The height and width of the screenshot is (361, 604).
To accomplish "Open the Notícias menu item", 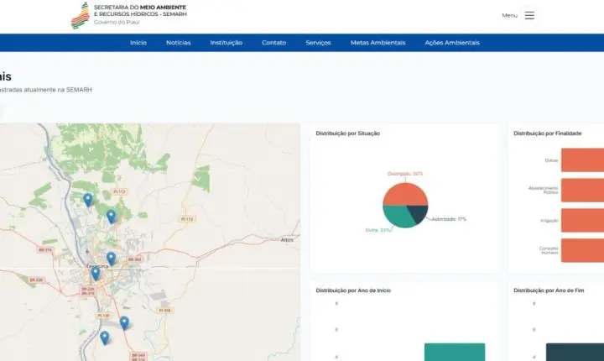I will click(179, 43).
